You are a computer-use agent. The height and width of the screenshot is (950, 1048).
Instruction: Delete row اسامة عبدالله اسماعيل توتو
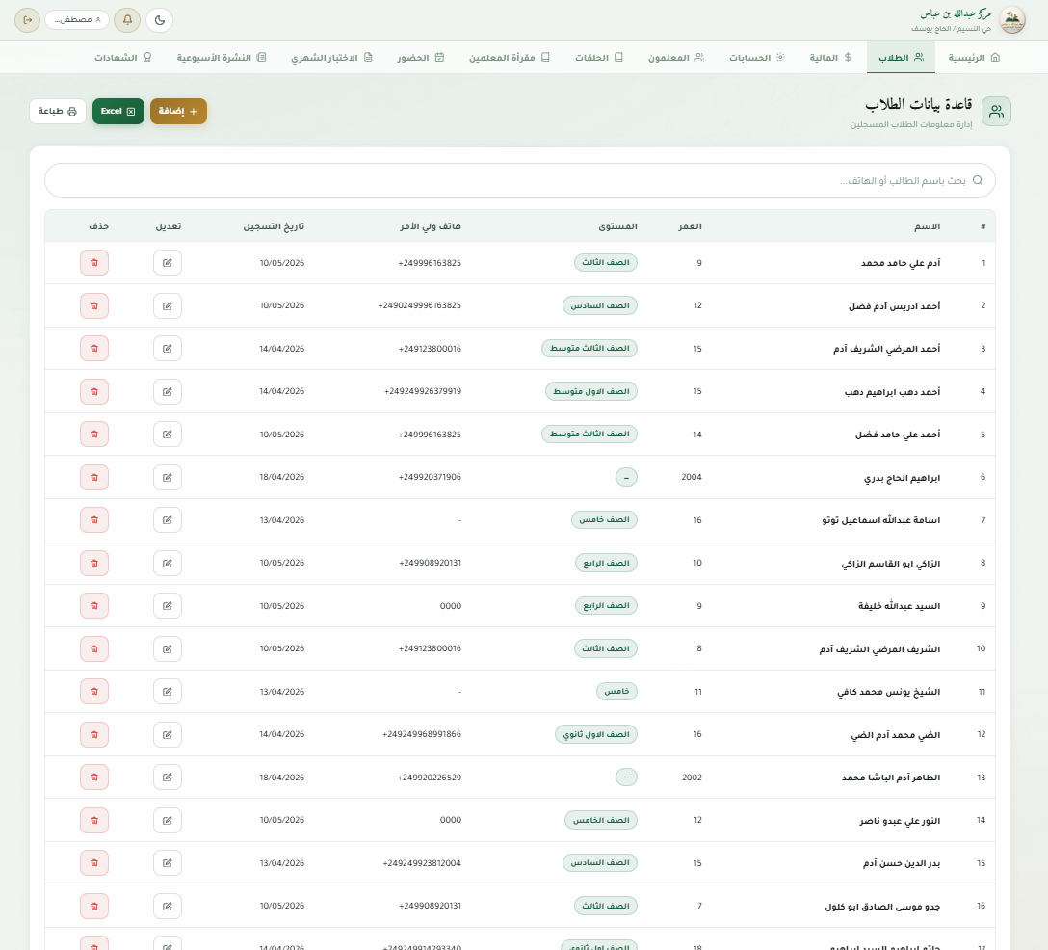point(94,520)
